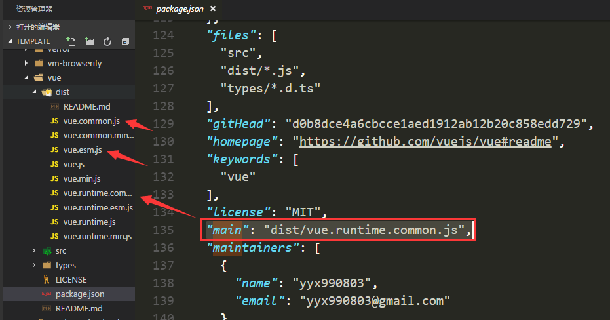Click the LICENSE file icon
The width and height of the screenshot is (610, 320).
tap(47, 279)
